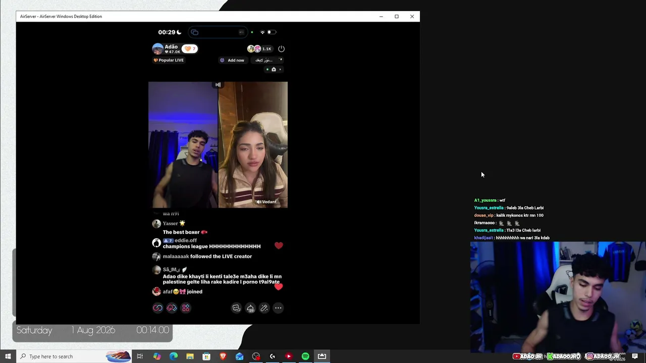Select the comment starting "Adao dike khayti"
Image resolution: width=646 pixels, height=363 pixels.
click(222, 279)
